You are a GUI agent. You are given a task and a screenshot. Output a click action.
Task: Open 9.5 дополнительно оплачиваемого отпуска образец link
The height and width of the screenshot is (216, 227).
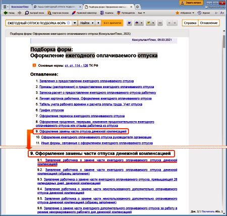[x=107, y=200]
